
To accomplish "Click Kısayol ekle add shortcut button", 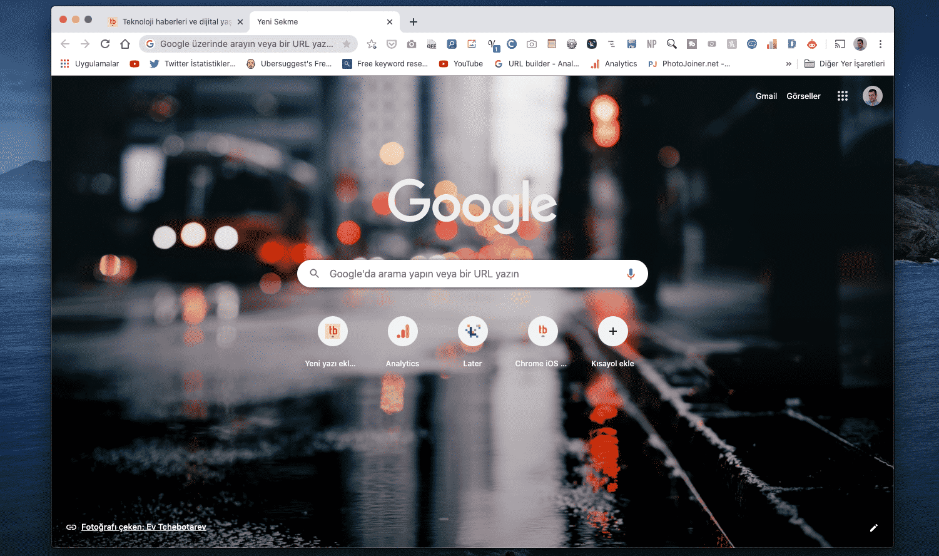I will coord(612,342).
